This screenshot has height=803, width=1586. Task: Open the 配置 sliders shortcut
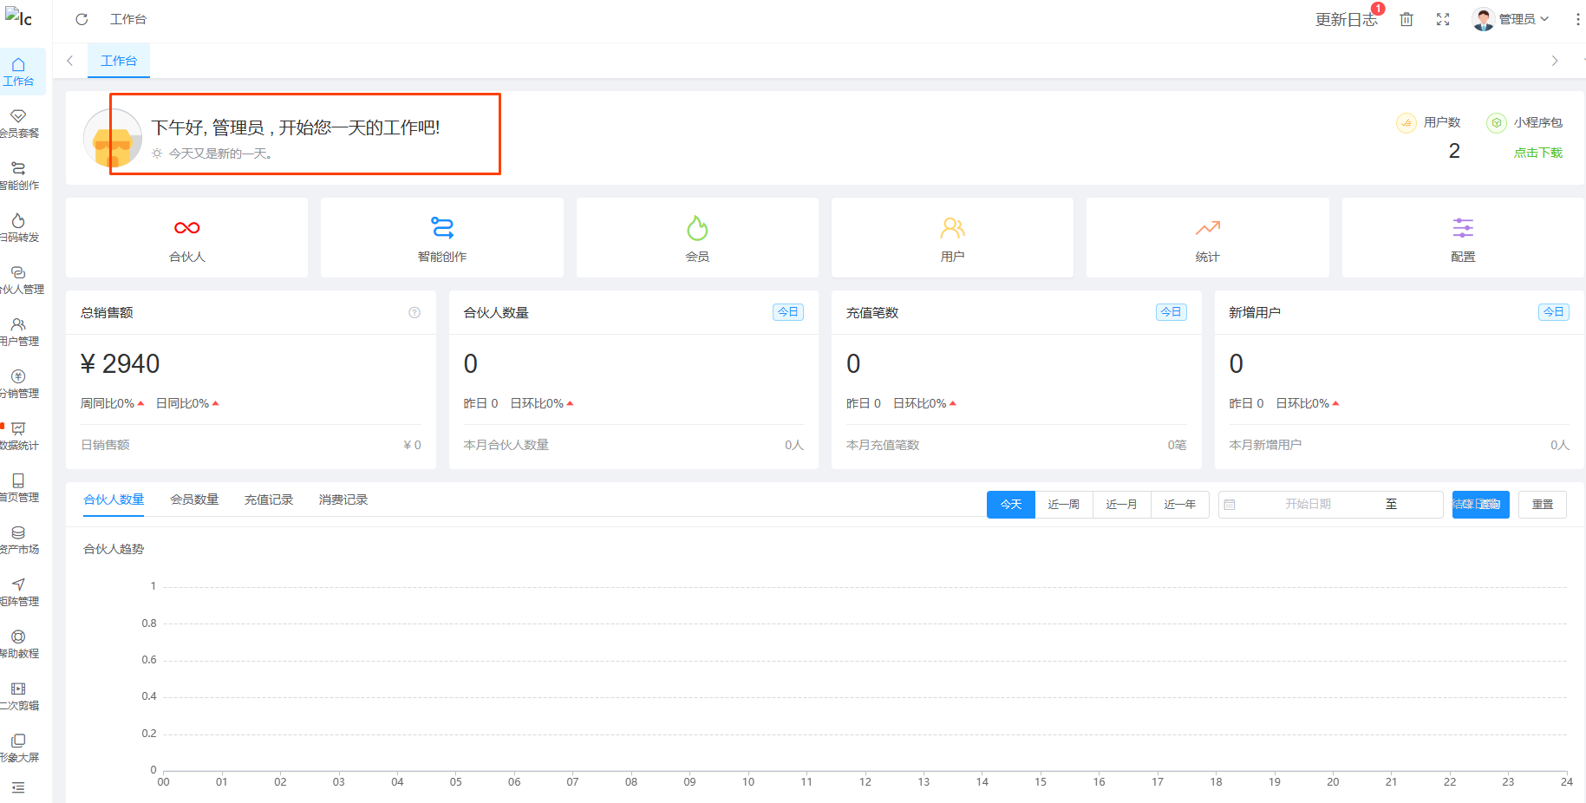pyautogui.click(x=1463, y=238)
